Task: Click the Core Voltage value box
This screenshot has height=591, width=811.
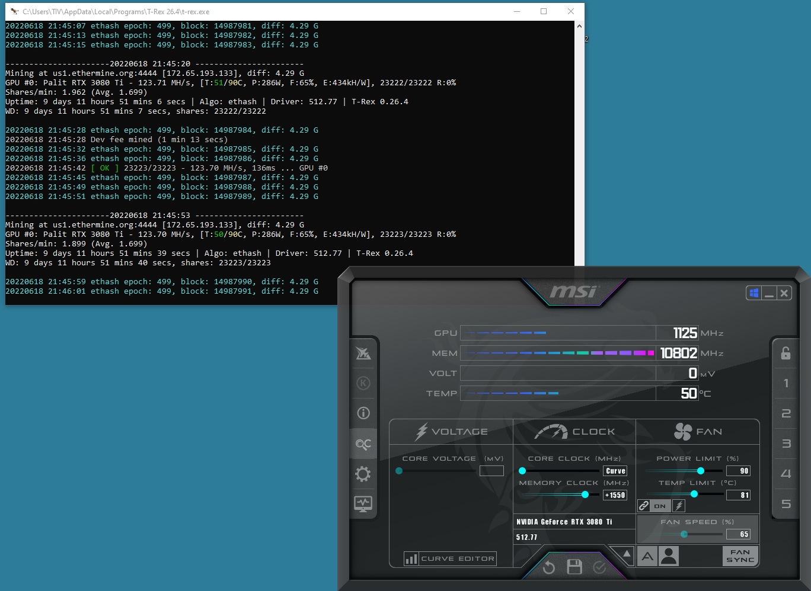Action: pyautogui.click(x=491, y=471)
